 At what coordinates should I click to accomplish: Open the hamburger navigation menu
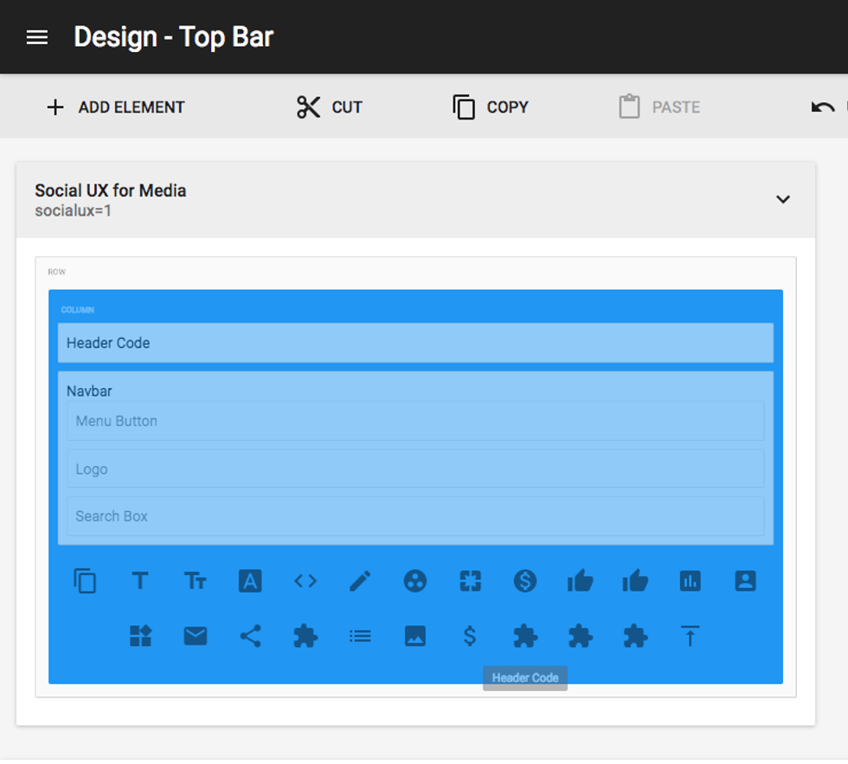37,37
